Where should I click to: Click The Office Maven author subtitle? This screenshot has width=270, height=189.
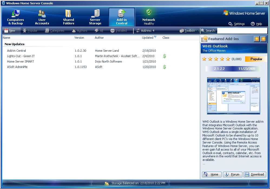point(214,51)
